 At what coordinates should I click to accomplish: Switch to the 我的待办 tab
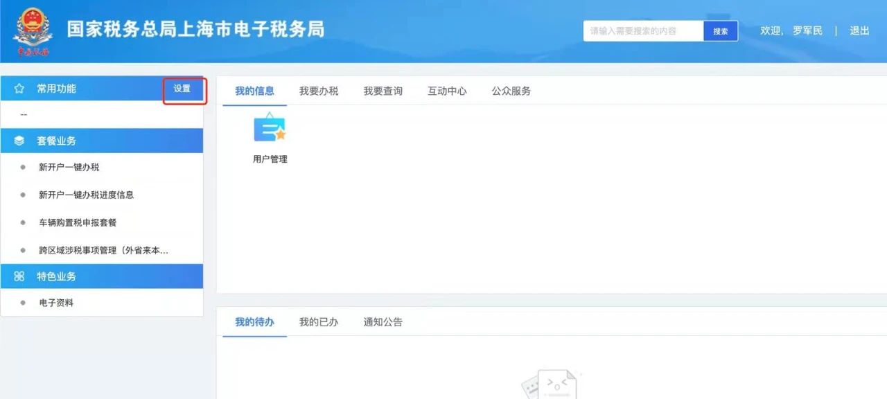pos(254,322)
